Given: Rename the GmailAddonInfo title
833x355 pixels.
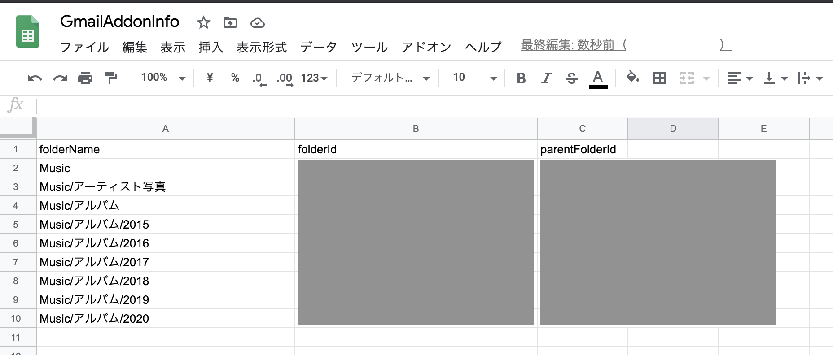Looking at the screenshot, I should click(x=120, y=22).
